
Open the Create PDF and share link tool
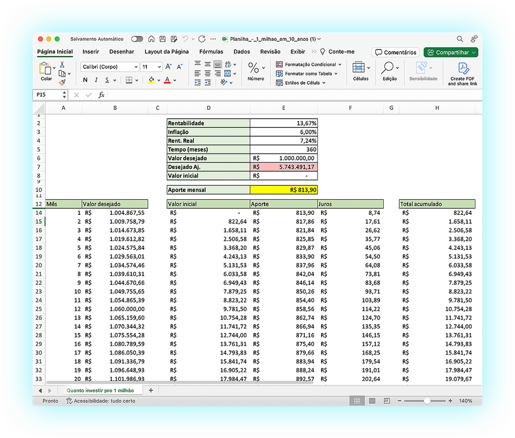pos(462,74)
